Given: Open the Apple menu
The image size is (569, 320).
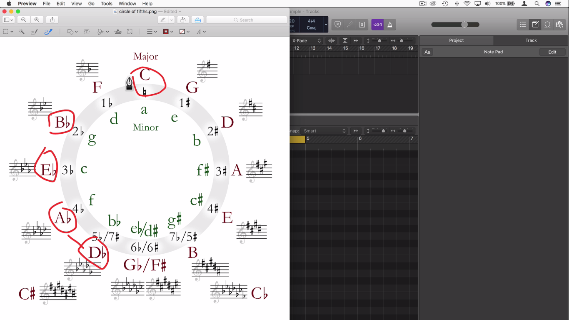Looking at the screenshot, I should tap(9, 3).
